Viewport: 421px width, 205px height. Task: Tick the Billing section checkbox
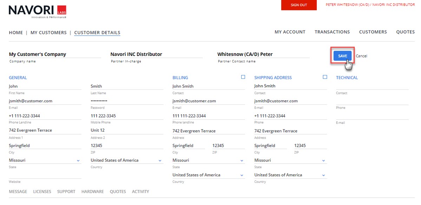[x=243, y=77]
